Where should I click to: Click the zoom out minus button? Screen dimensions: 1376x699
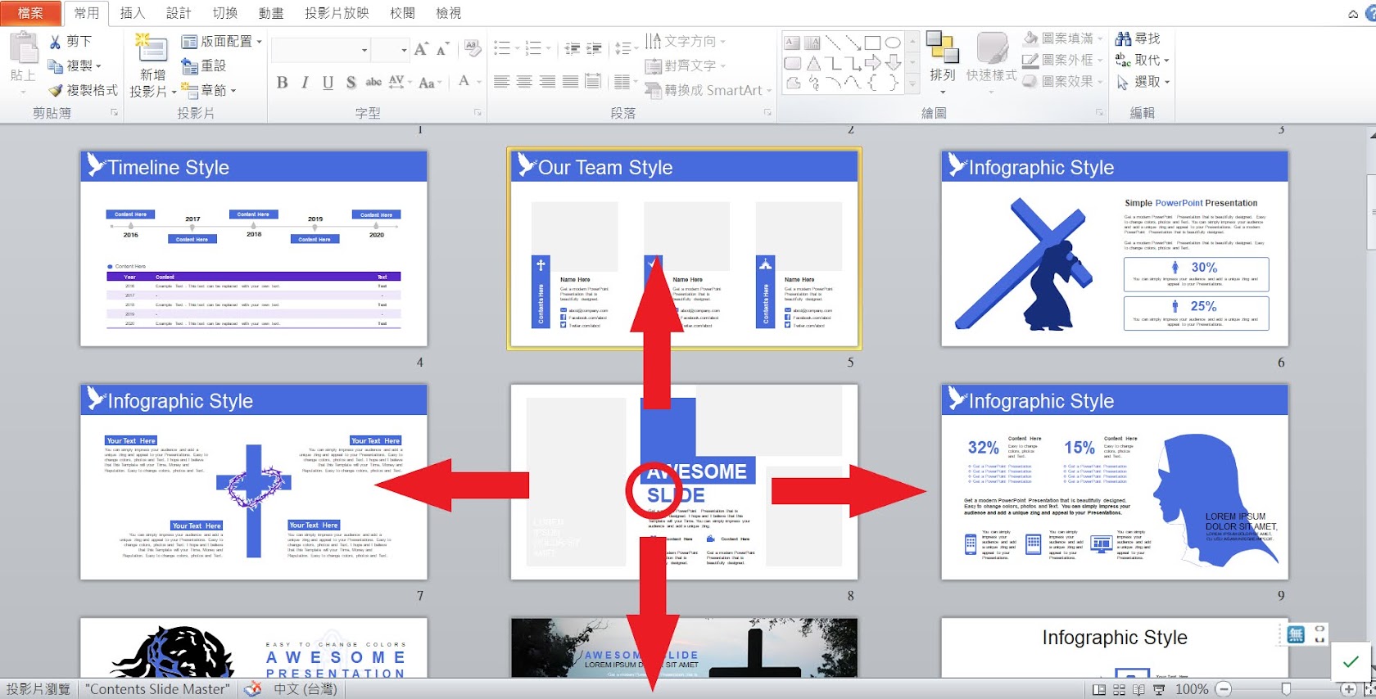point(1224,690)
